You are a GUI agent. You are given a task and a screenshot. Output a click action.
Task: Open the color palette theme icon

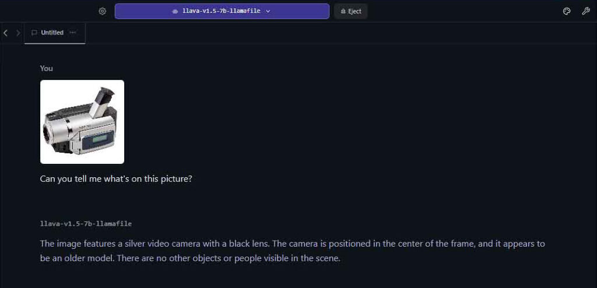[x=567, y=11]
